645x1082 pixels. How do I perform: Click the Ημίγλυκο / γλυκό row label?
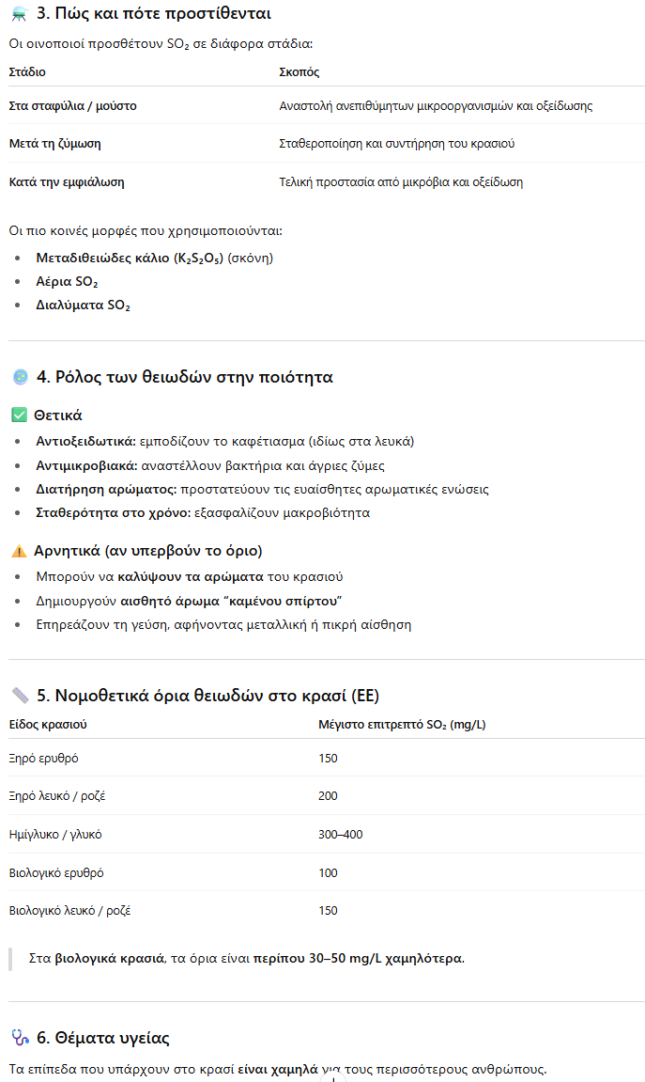point(55,835)
